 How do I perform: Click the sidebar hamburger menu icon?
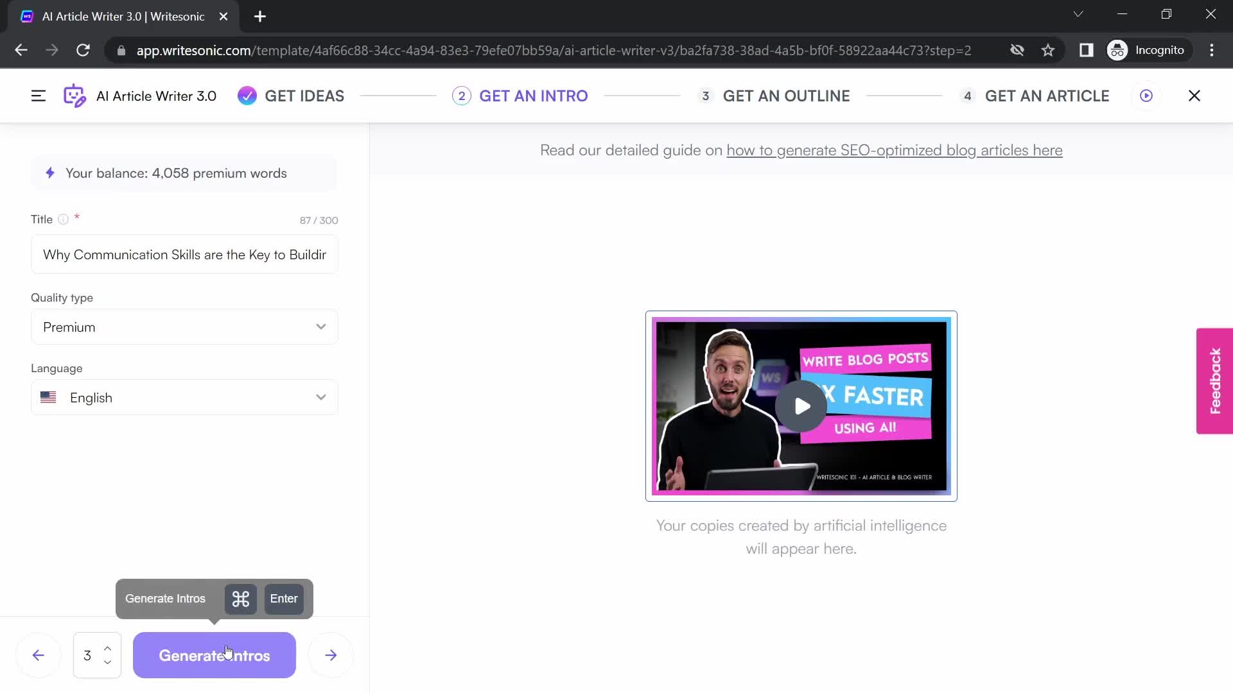pyautogui.click(x=37, y=96)
